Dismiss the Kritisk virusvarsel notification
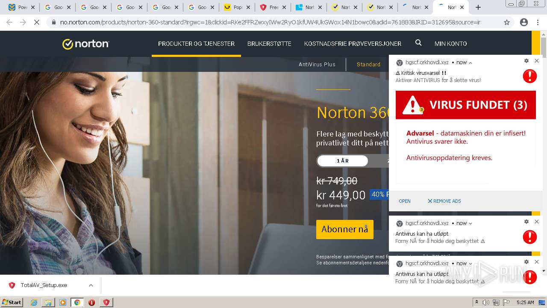This screenshot has height=308, width=547. (537, 61)
